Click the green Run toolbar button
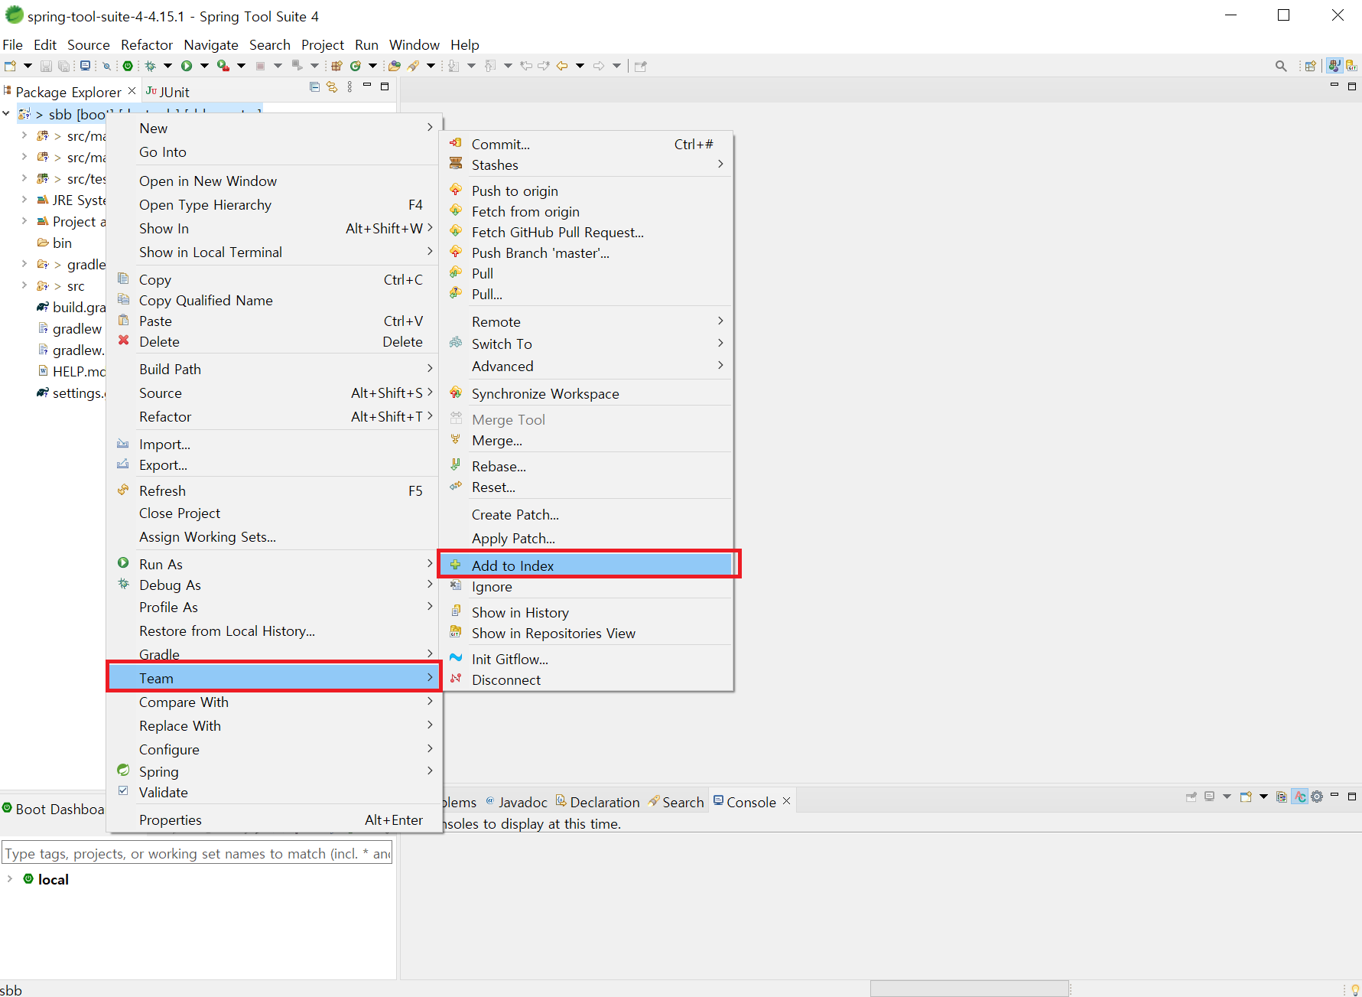Screen dimensions: 1362x997 click(186, 66)
